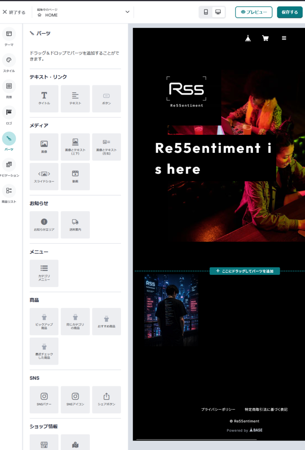Open the ロゴ (Logo) sidebar section
305x450 pixels.
pyautogui.click(x=9, y=115)
